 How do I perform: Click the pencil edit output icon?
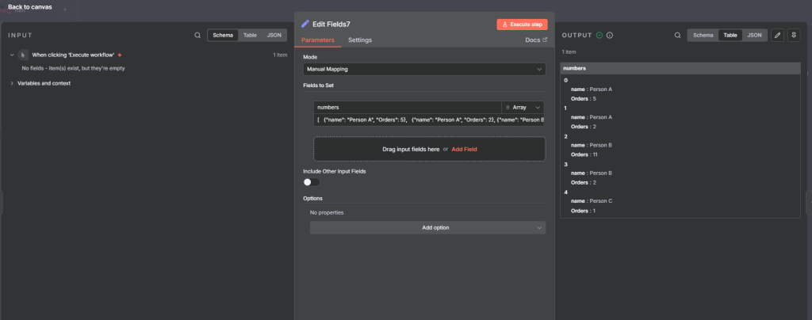(777, 36)
